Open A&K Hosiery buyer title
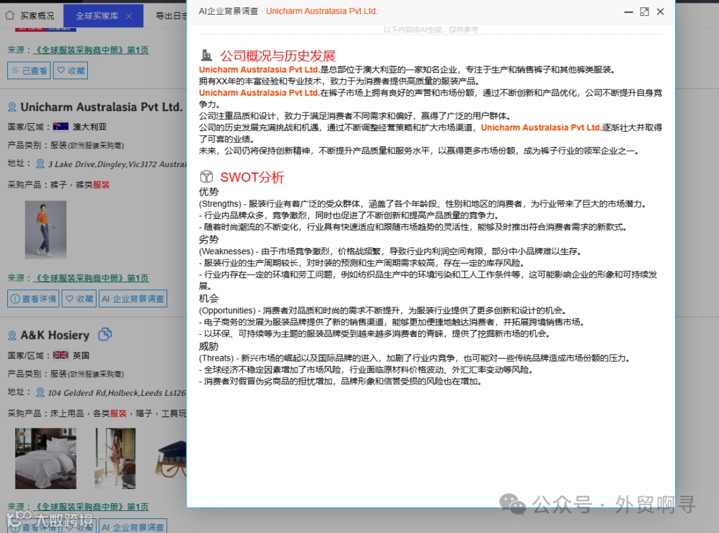 [x=55, y=335]
